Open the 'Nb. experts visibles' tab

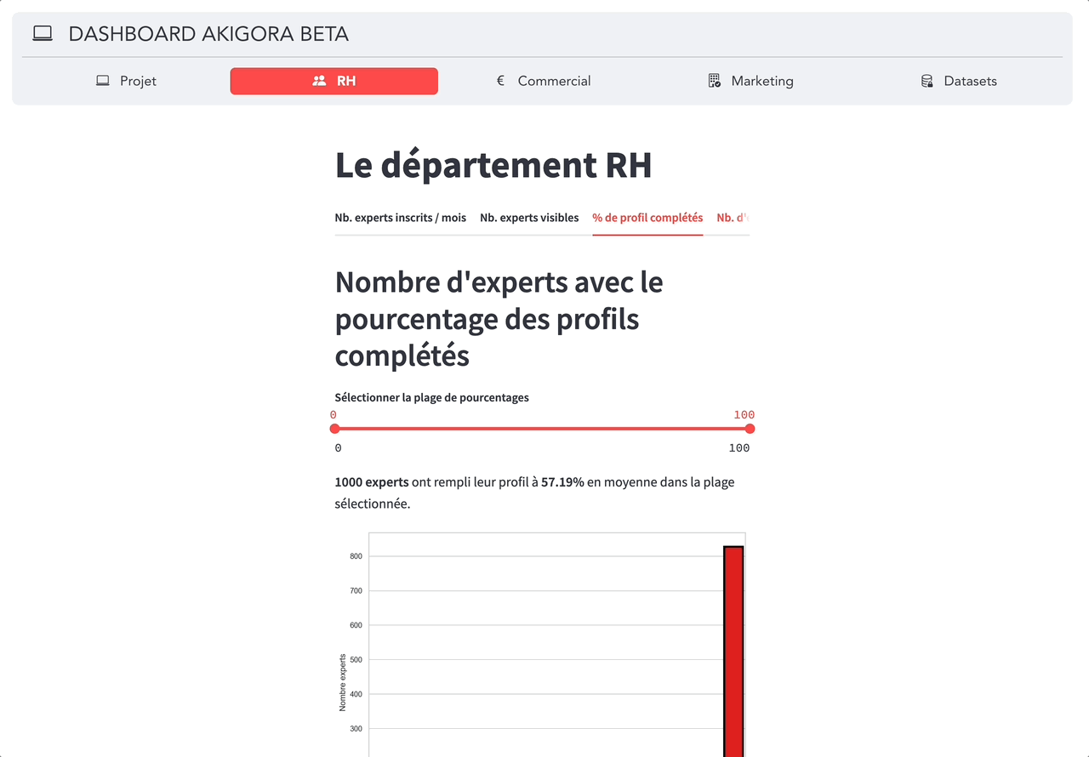tap(529, 218)
